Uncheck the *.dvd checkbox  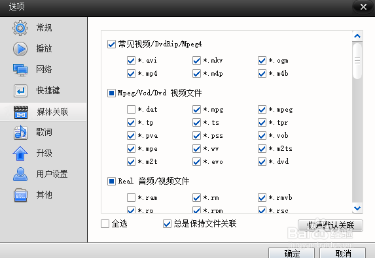pos(262,162)
